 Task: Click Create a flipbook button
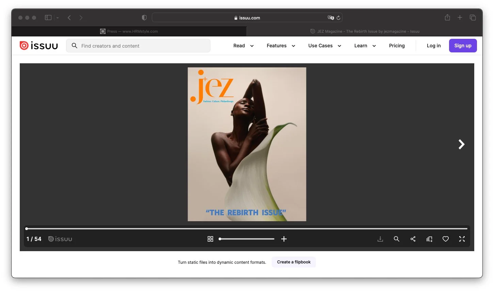tap(294, 262)
